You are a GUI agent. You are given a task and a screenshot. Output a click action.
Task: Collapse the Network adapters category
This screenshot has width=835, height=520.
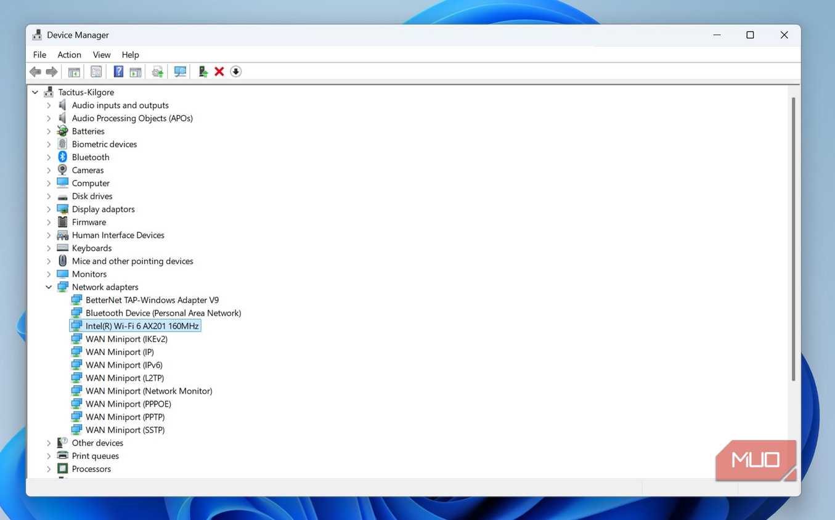[x=49, y=287]
